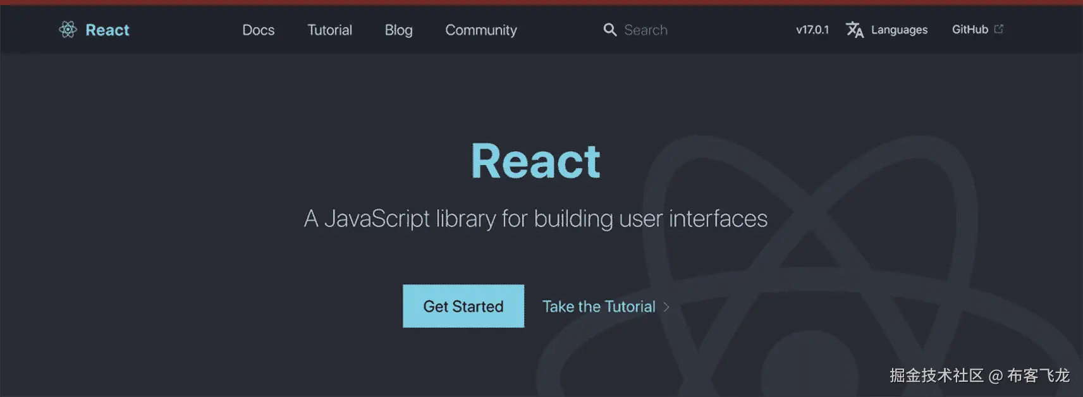Click the Languages translate icon
The width and height of the screenshot is (1083, 397).
tap(855, 30)
